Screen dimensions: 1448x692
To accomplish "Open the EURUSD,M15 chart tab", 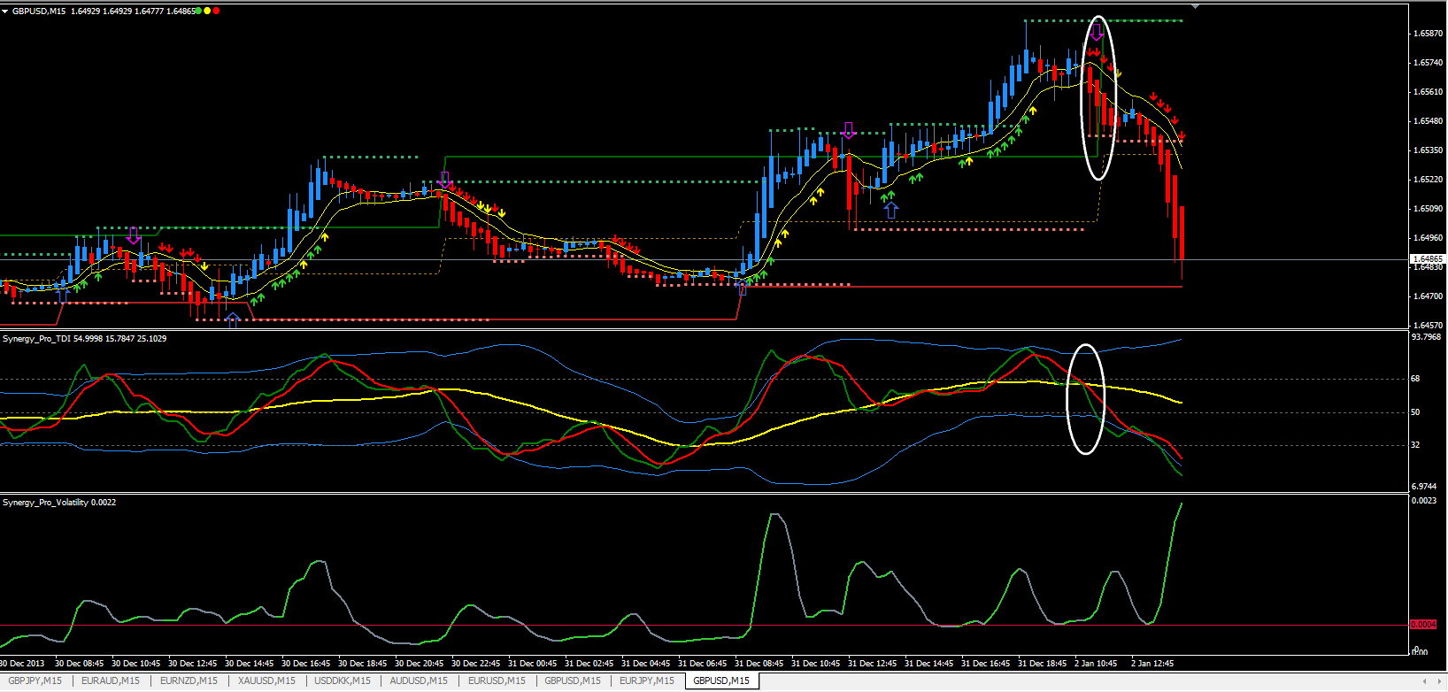I will point(497,681).
